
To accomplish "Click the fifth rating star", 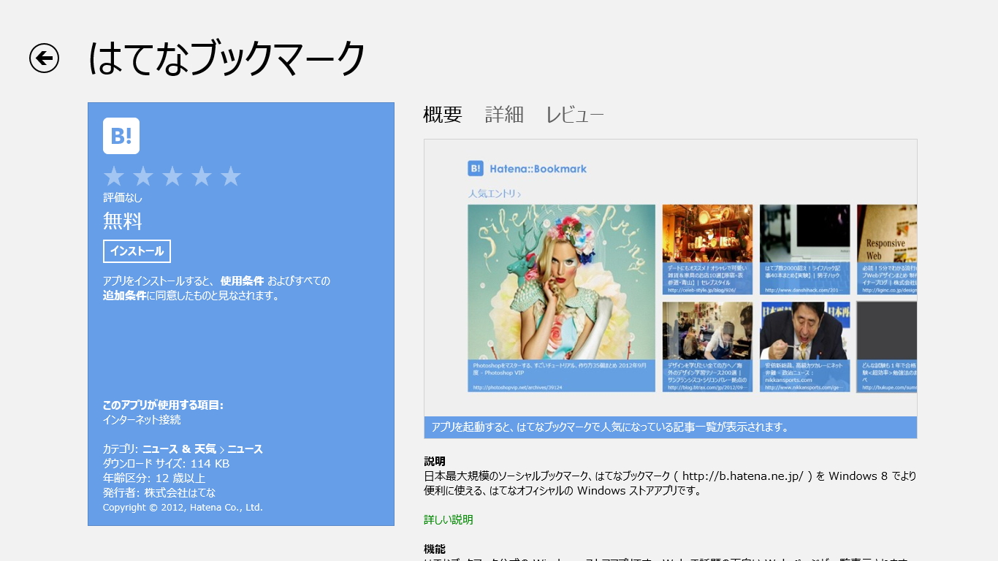I will pos(231,176).
